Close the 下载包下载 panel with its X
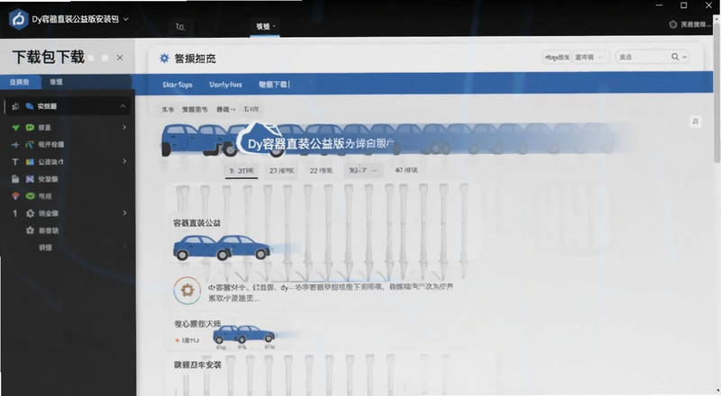This screenshot has width=721, height=396. 120,58
